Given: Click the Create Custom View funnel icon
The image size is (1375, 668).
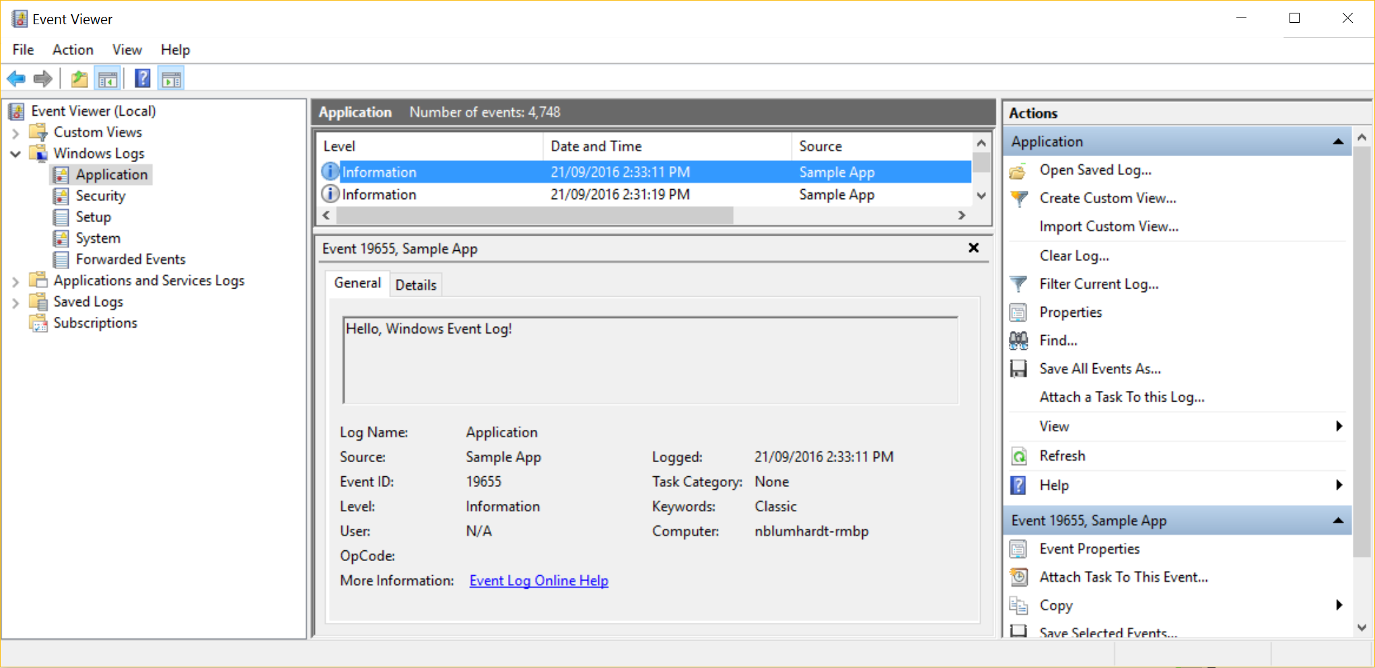Looking at the screenshot, I should click(x=1018, y=198).
